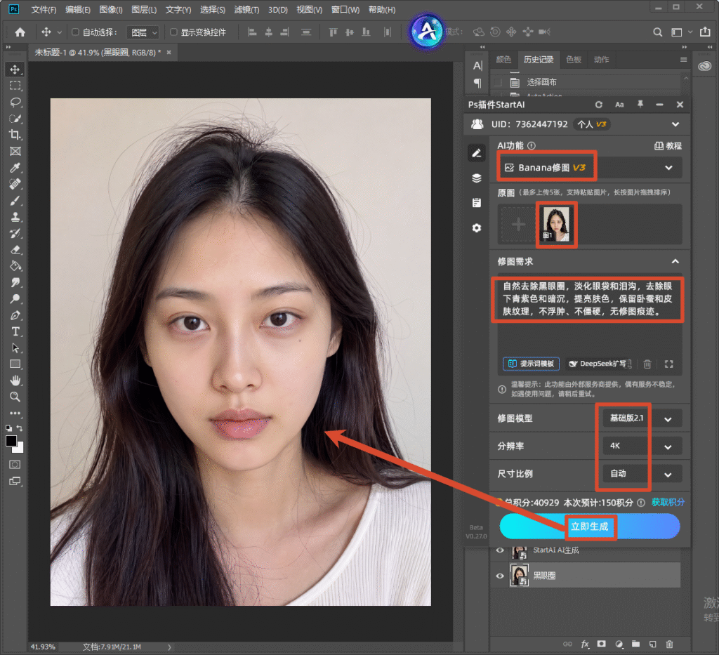Open the Search icon in options bar
719x655 pixels.
[x=657, y=32]
